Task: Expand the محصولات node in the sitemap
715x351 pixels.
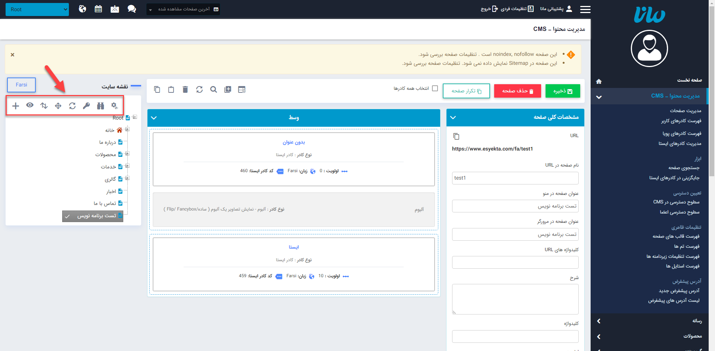Action: click(x=127, y=154)
